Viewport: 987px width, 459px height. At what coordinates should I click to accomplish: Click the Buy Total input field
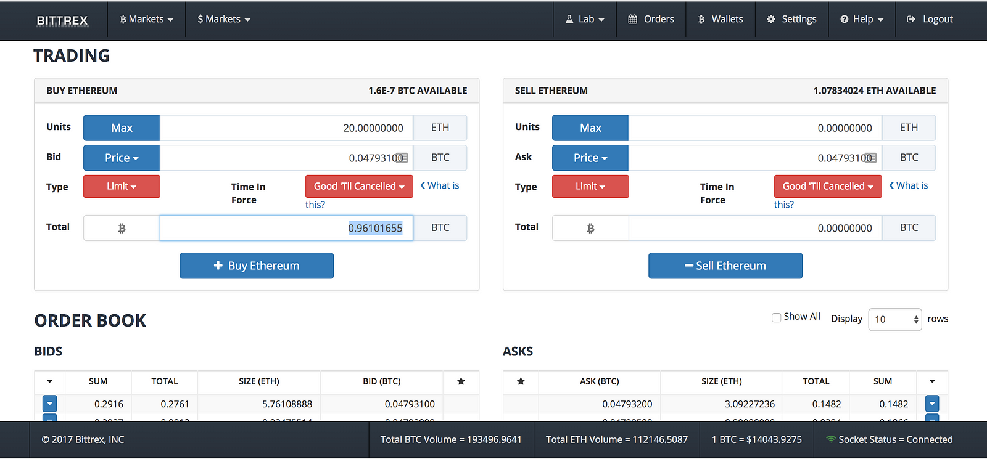[286, 228]
